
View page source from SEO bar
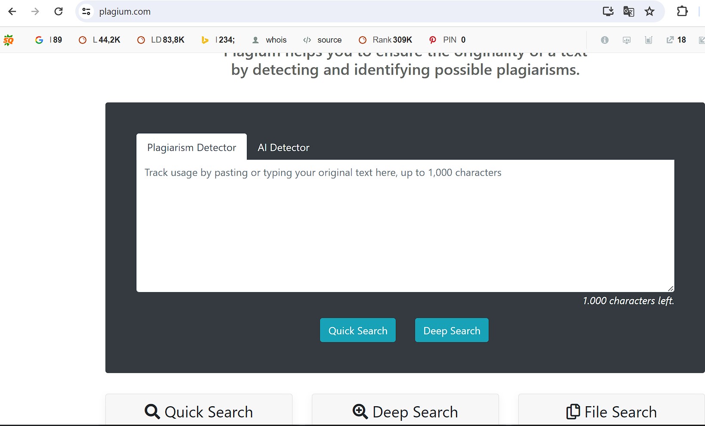(x=322, y=40)
